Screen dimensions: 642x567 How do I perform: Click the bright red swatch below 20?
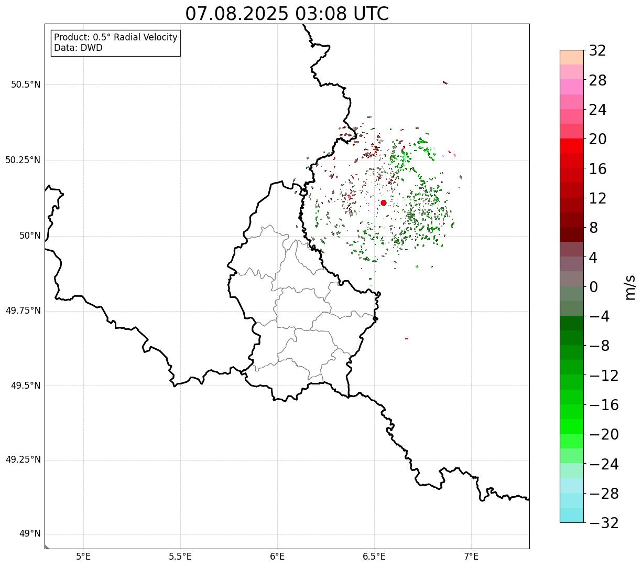(572, 146)
